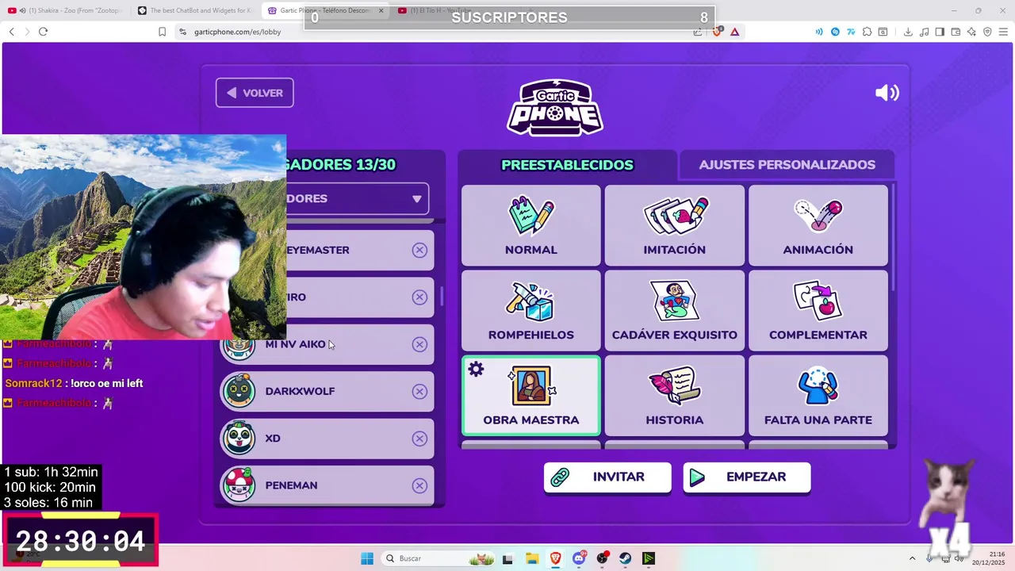Click PENEMAN's mushroom avatar
The image size is (1015, 571).
[239, 485]
